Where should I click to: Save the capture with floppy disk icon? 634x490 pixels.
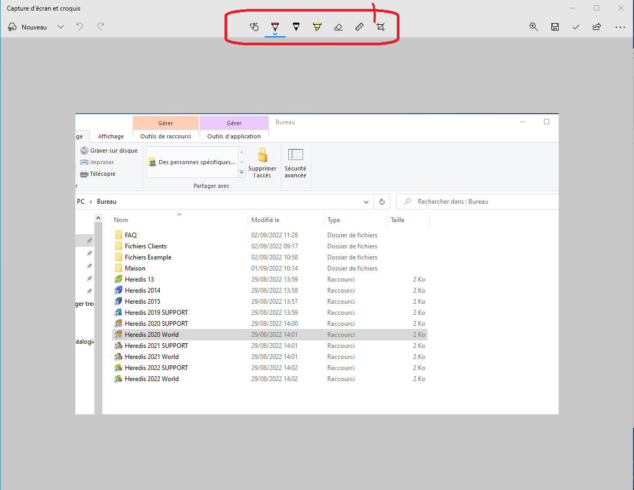click(x=554, y=27)
